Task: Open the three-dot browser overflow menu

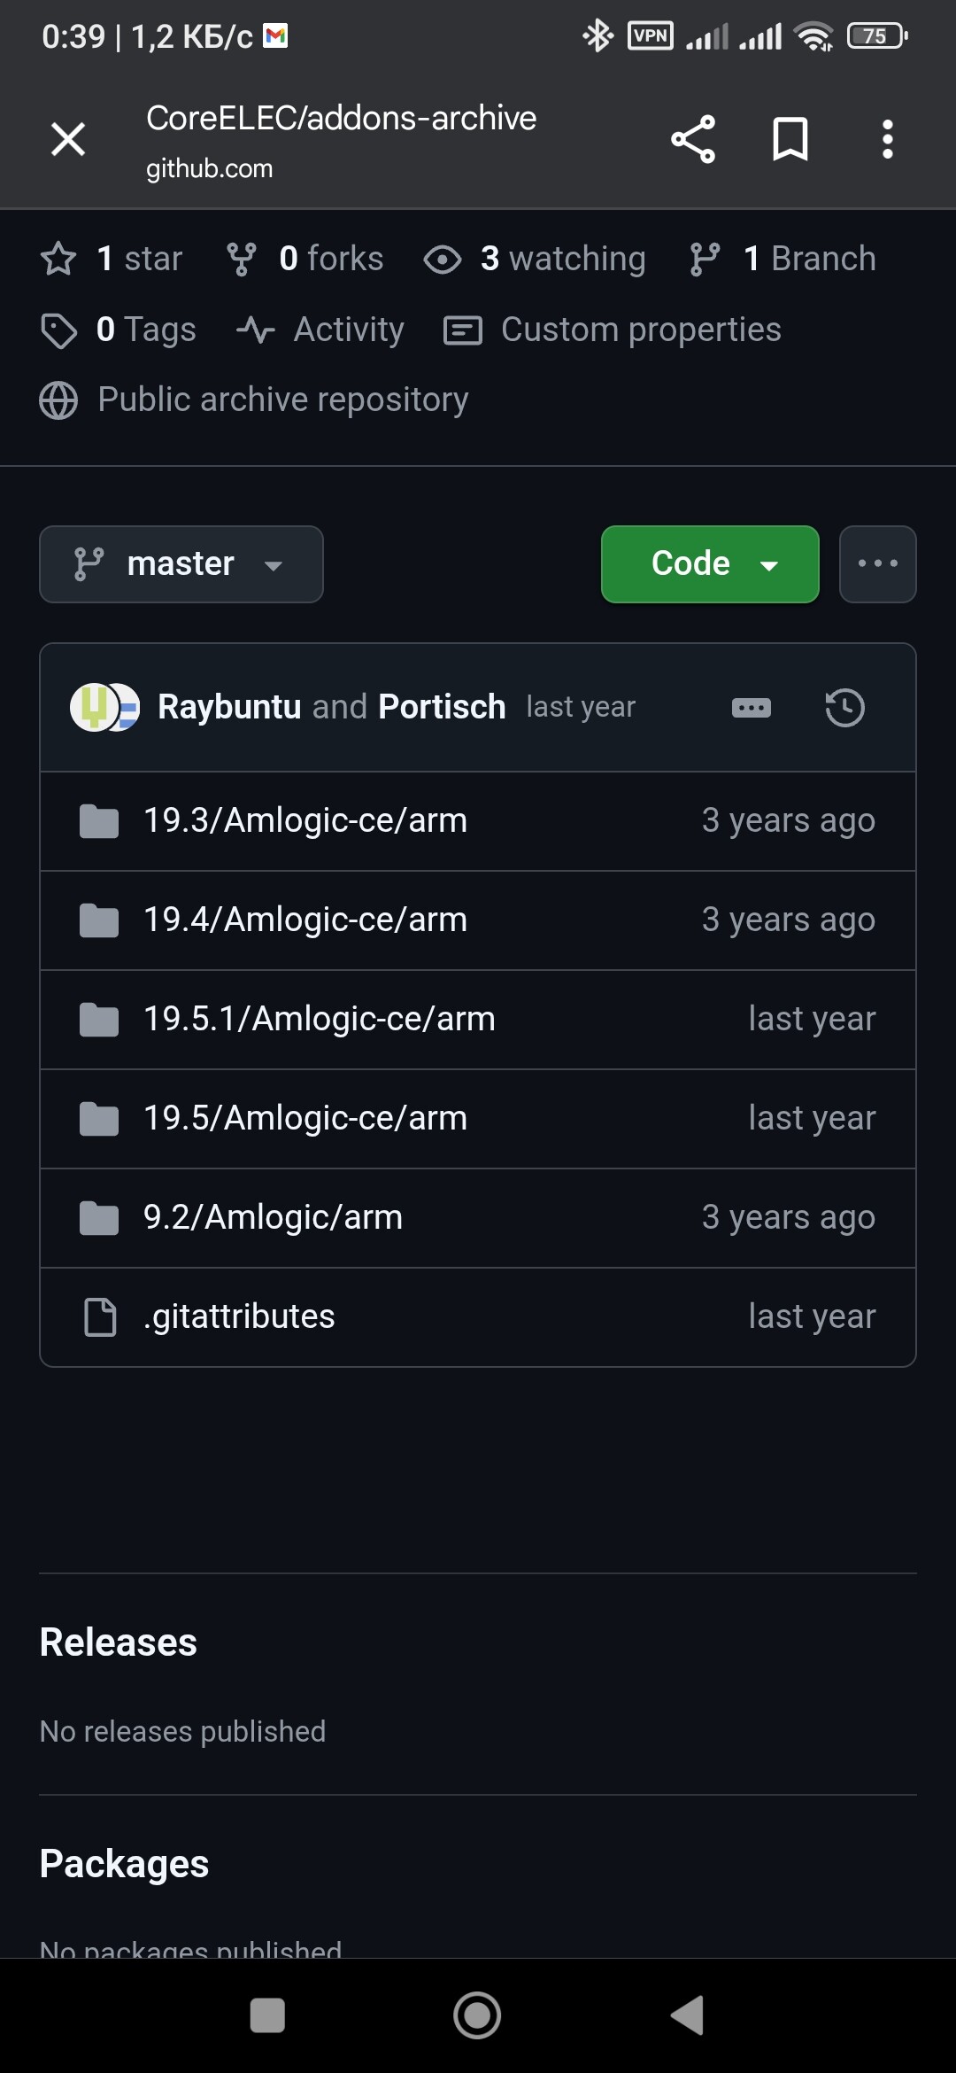Action: (887, 139)
